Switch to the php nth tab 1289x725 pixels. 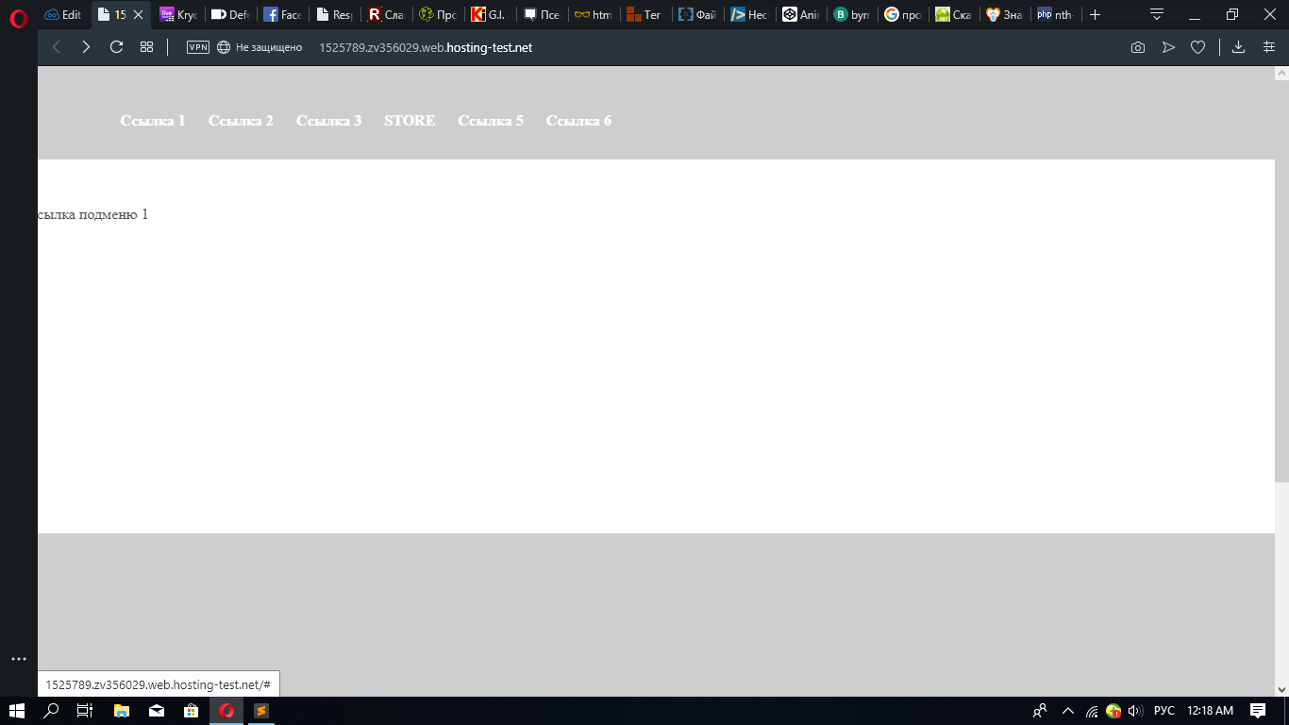[x=1054, y=15]
